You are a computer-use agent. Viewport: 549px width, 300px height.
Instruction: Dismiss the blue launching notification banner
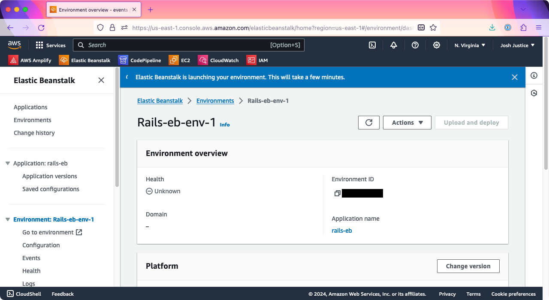515,77
